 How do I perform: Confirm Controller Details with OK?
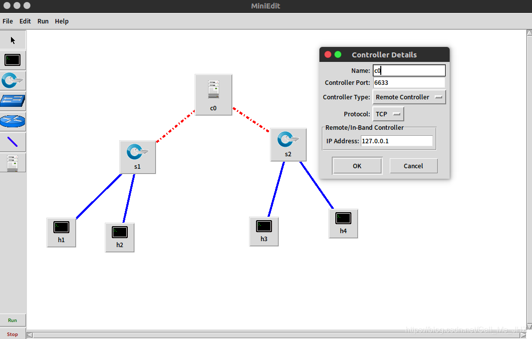point(357,166)
